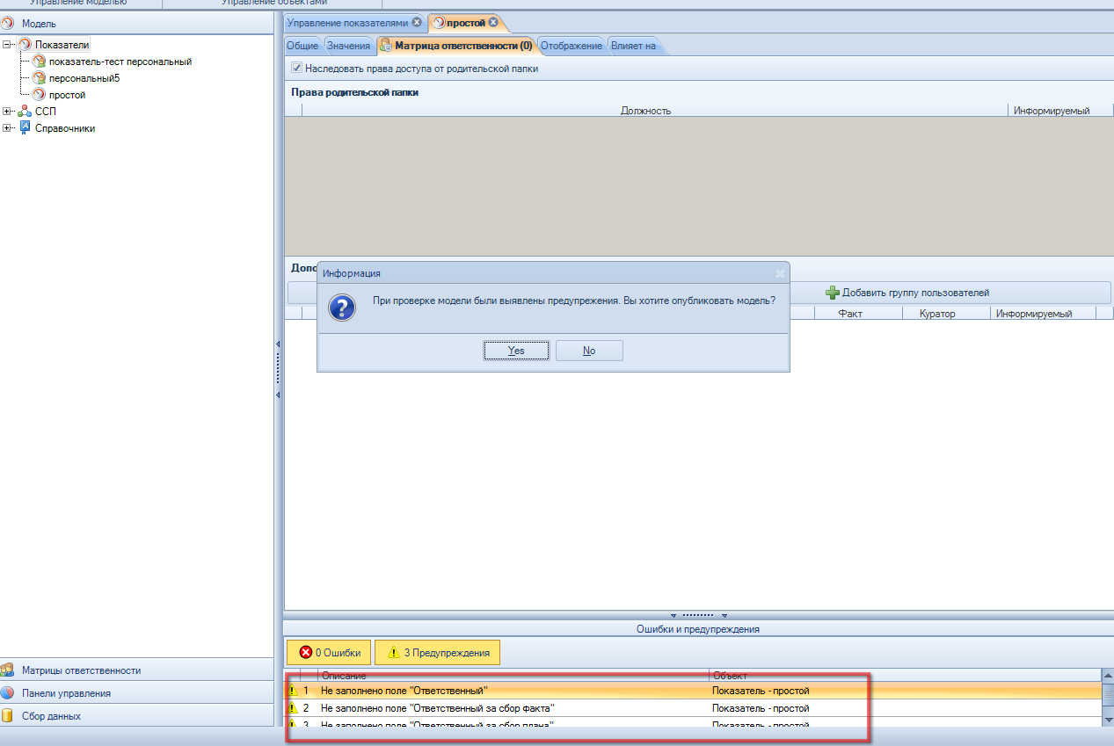Close the простой tab
Image resolution: width=1114 pixels, height=746 pixels.
coord(493,22)
